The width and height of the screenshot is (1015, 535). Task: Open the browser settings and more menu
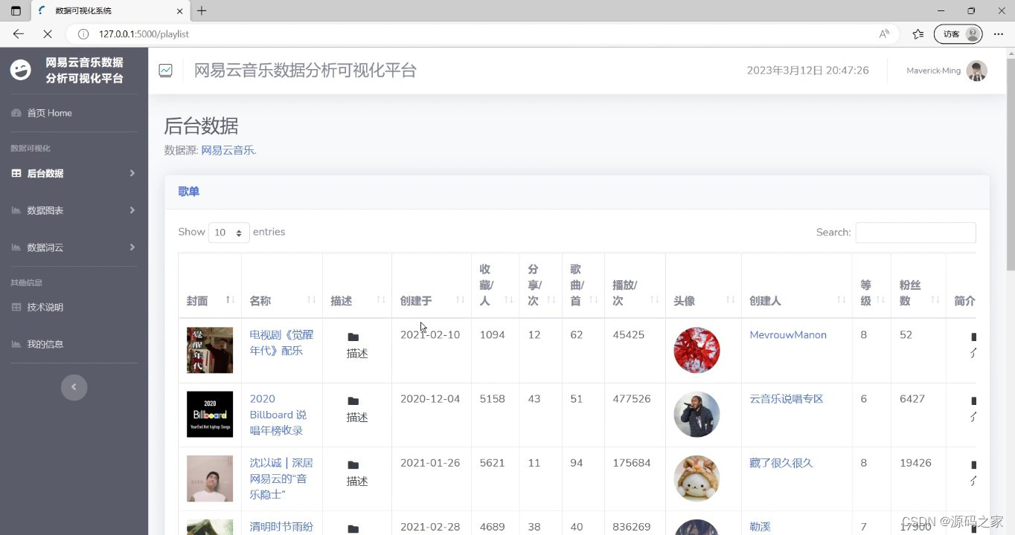(x=999, y=33)
